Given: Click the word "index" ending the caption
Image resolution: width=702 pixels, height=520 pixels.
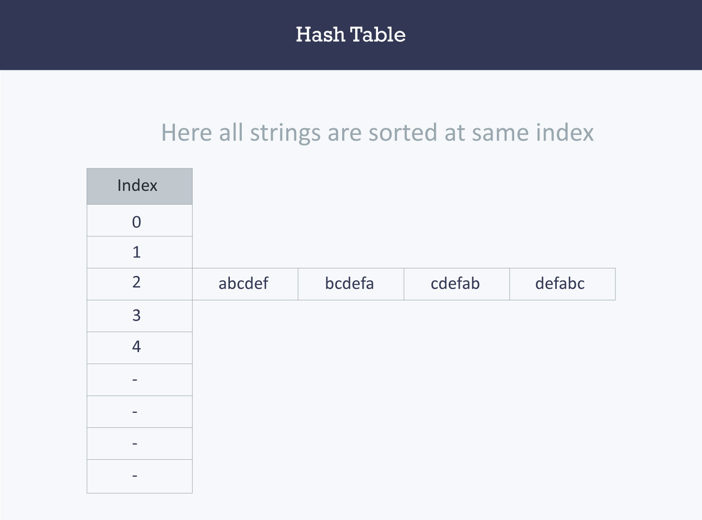Looking at the screenshot, I should [x=564, y=133].
